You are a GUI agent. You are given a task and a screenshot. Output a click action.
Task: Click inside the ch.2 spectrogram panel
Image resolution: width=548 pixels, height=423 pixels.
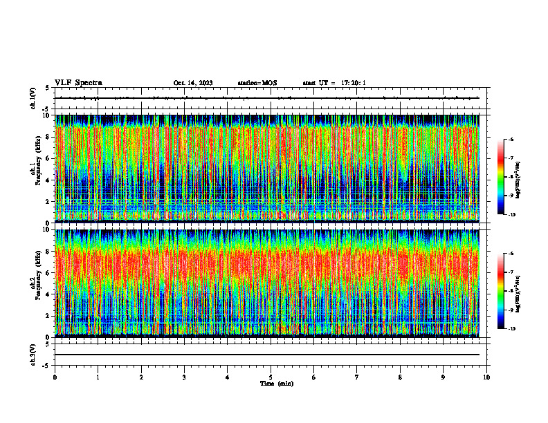[267, 283]
